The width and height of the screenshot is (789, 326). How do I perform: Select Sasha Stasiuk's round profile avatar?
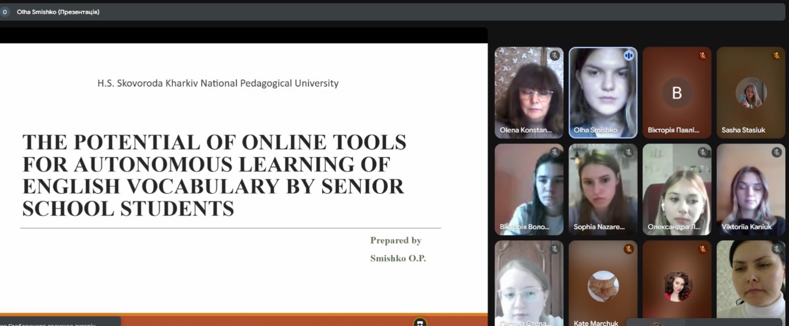click(x=751, y=93)
